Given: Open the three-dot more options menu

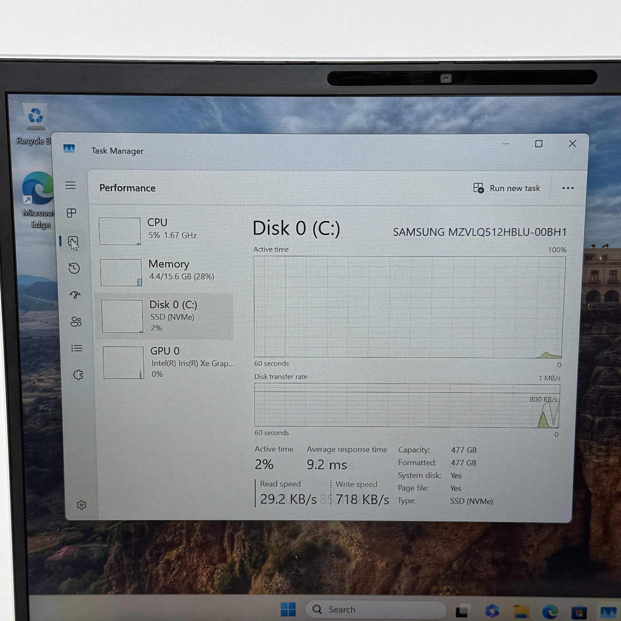Looking at the screenshot, I should 568,188.
